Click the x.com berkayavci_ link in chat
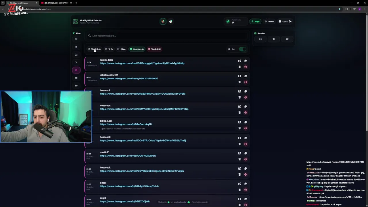The height and width of the screenshot is (207, 368). (x=335, y=164)
